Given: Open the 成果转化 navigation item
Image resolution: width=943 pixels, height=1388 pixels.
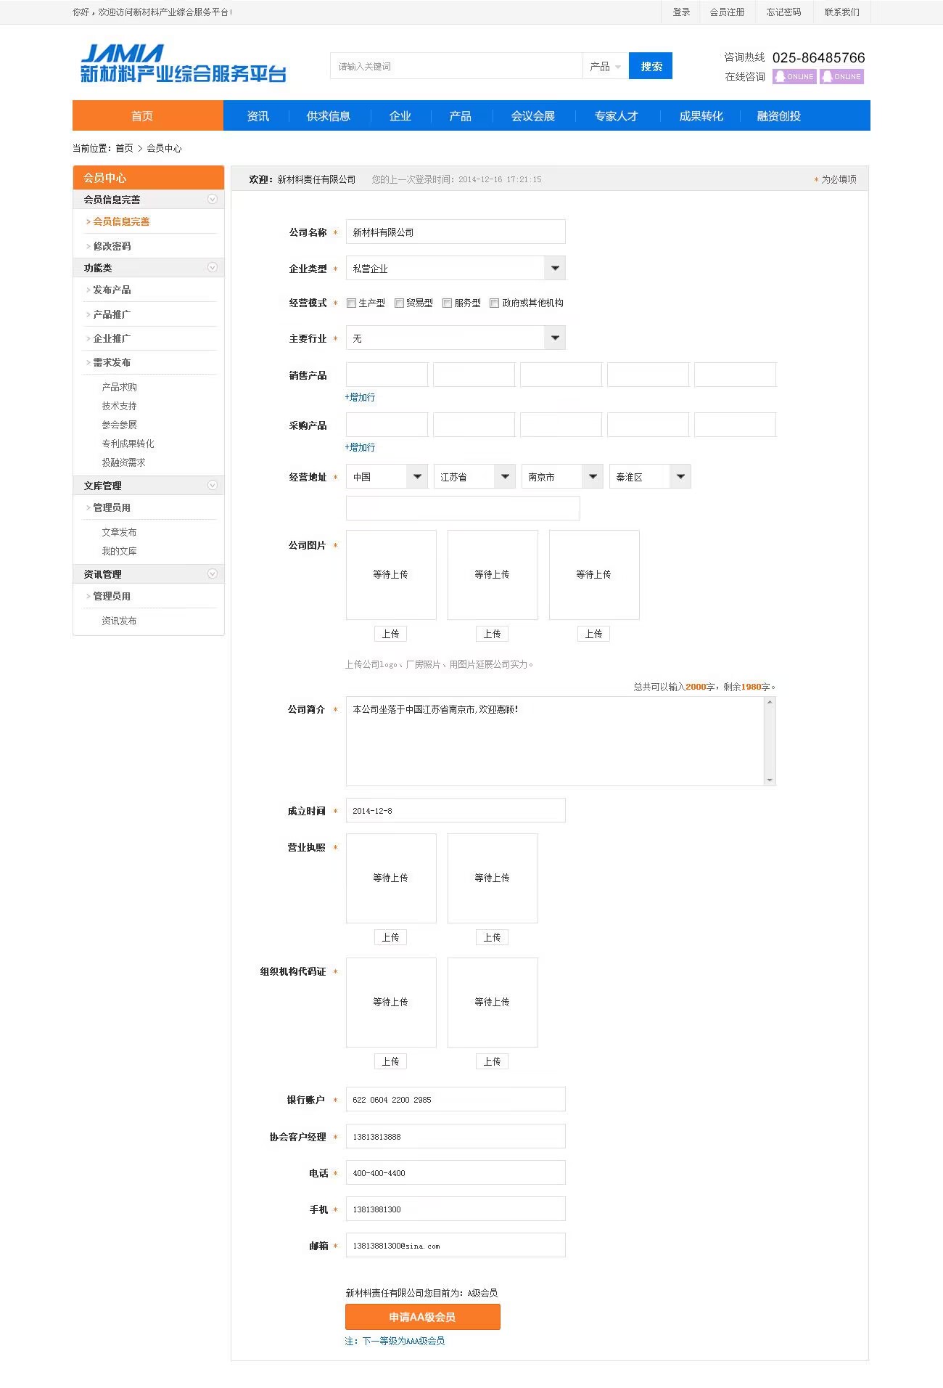Looking at the screenshot, I should 701,115.
